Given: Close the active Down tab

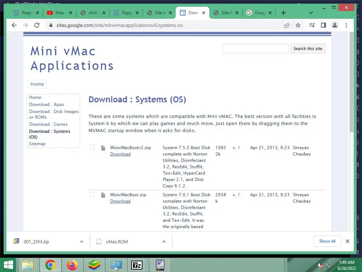Looking at the screenshot, I should click(x=203, y=13).
